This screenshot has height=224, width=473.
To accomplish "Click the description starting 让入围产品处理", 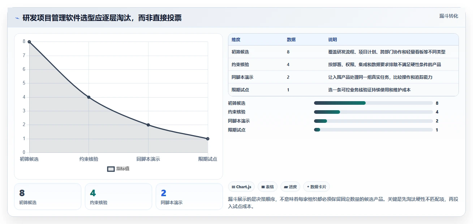I will pos(380,77).
